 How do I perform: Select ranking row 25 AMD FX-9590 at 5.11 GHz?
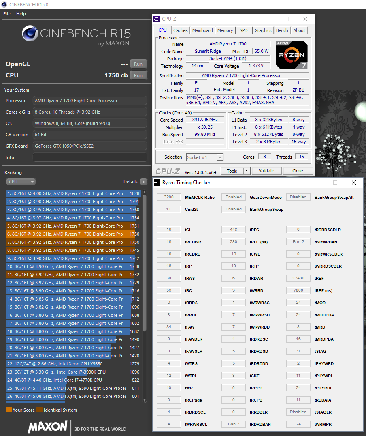(74, 388)
